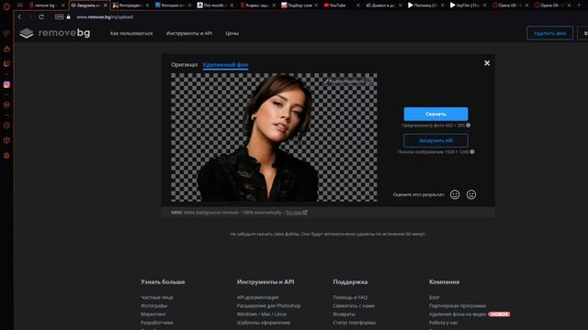Open the Цены menu item

point(232,33)
